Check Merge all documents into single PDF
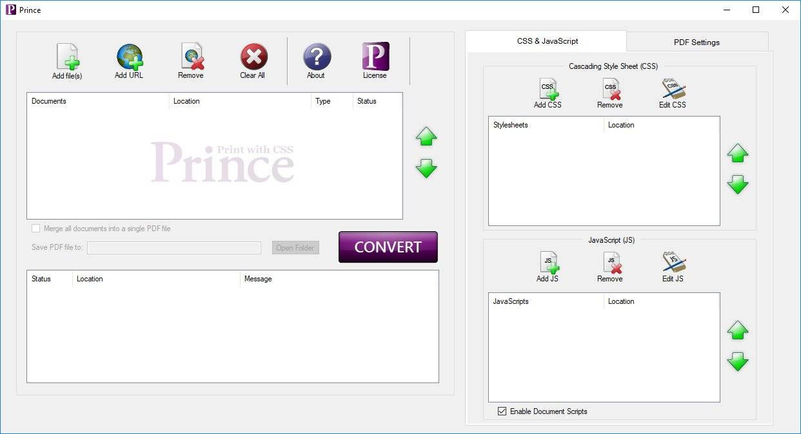Screen dimensions: 801x434 pos(36,229)
